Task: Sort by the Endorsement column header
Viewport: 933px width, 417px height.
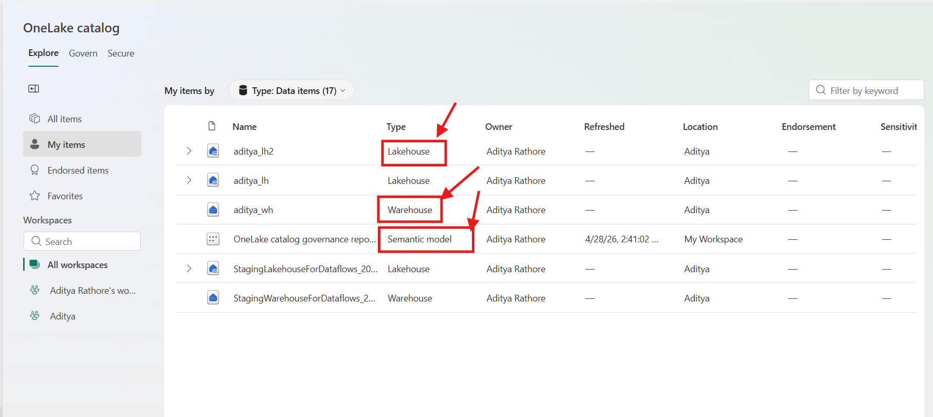Action: 809,127
